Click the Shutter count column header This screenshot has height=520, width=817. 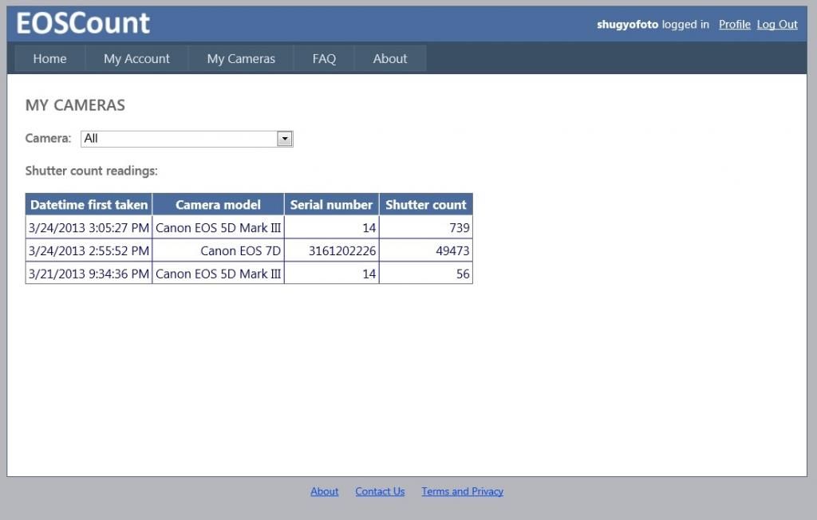click(x=426, y=205)
